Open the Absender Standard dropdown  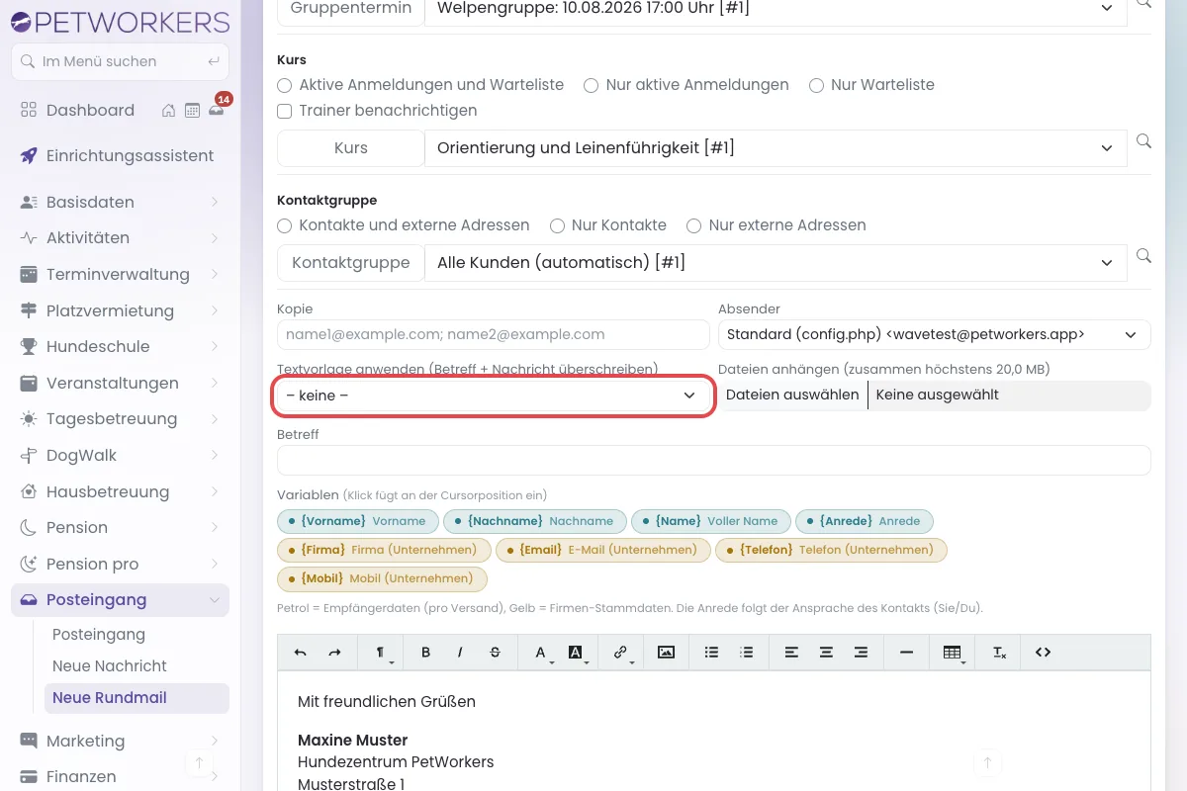click(x=934, y=334)
